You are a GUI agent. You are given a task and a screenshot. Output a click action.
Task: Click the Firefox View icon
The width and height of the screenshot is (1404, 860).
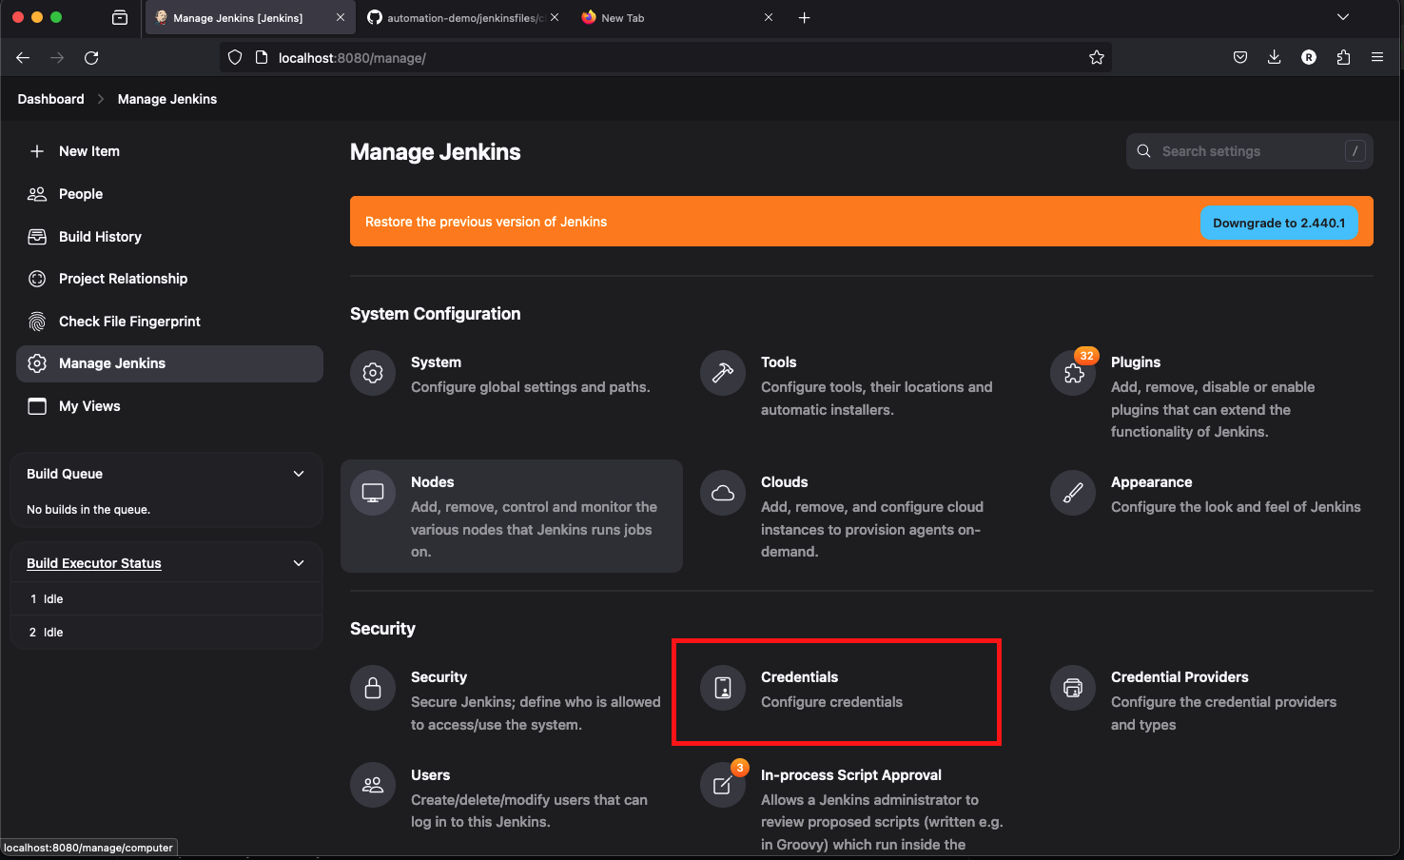click(120, 17)
